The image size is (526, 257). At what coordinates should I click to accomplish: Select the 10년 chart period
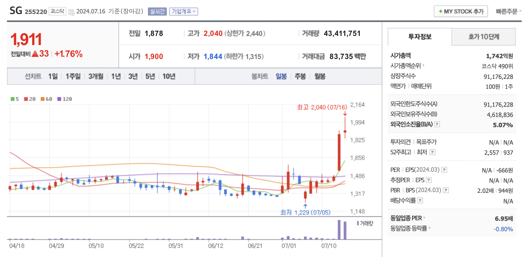point(169,76)
